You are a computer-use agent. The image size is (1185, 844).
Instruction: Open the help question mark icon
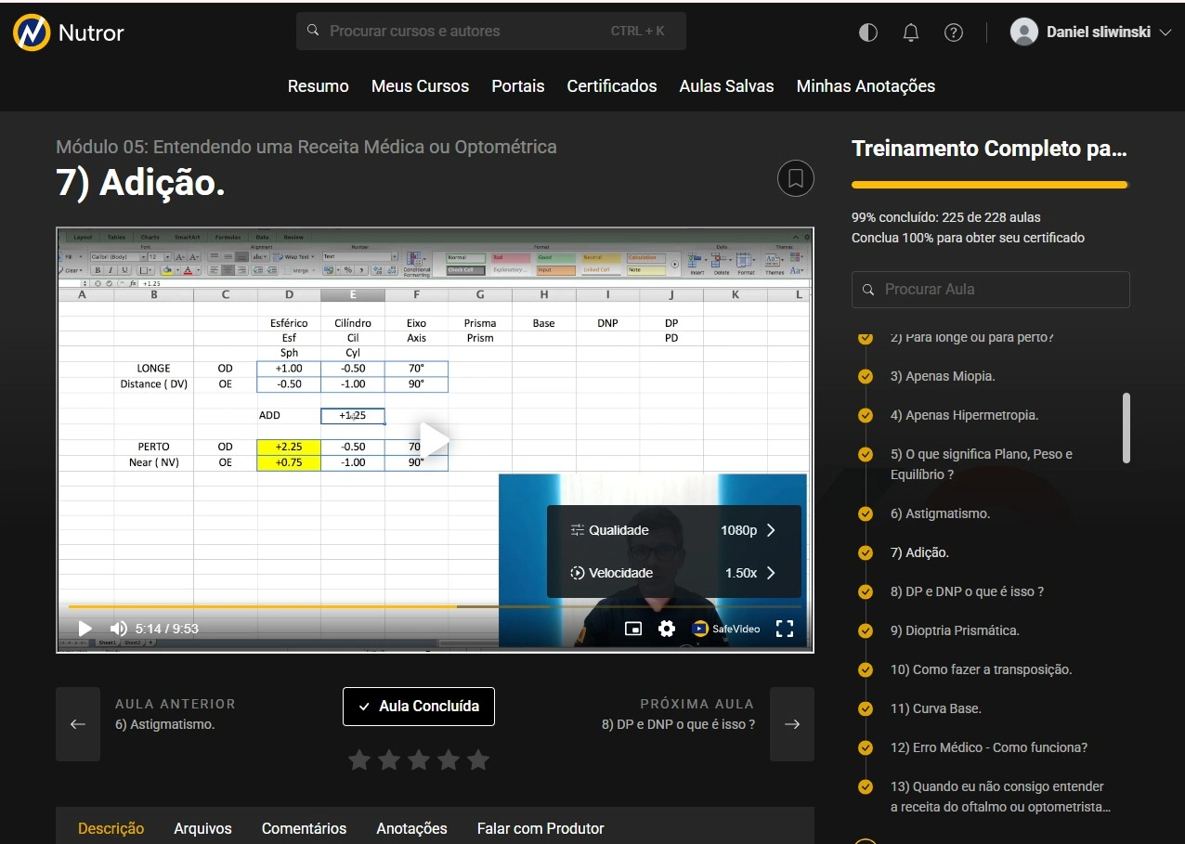[x=954, y=32]
